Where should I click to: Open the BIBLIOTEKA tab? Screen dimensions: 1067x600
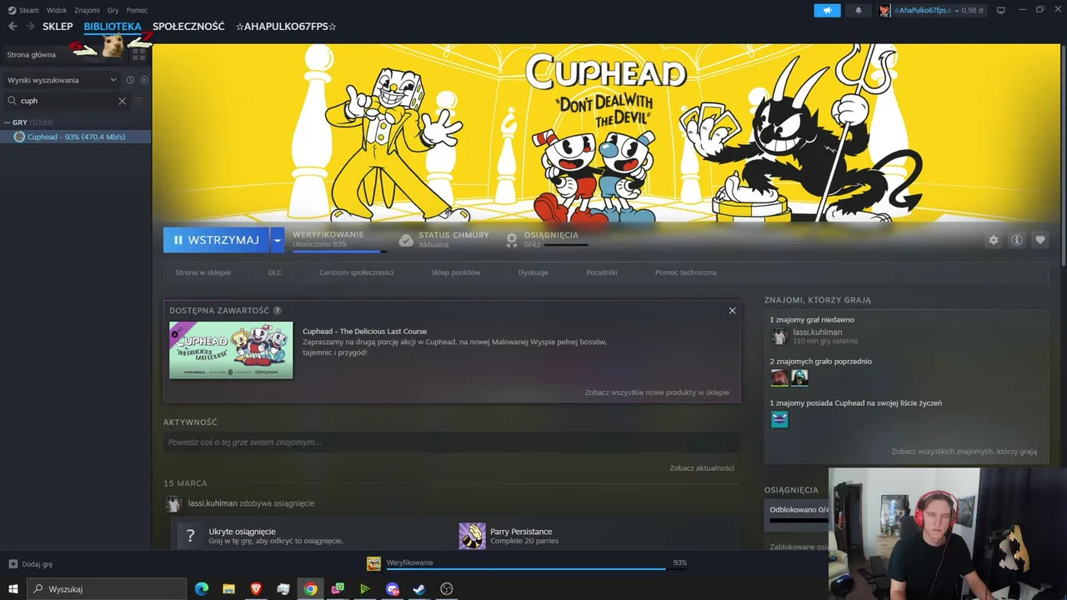tap(113, 27)
